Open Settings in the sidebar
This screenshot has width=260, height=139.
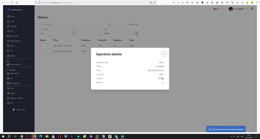point(11,56)
